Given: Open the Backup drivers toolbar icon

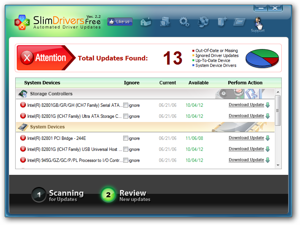Looking at the screenshot, I should (x=165, y=22).
